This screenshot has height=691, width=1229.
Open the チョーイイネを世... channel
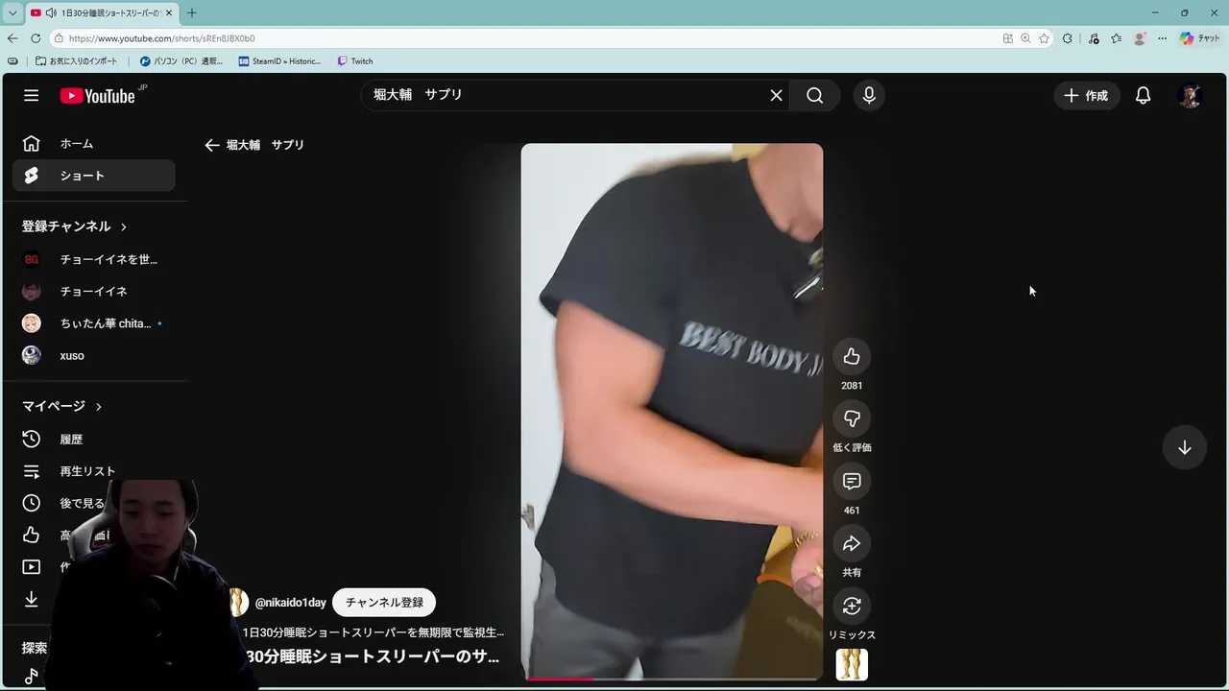[x=94, y=259]
